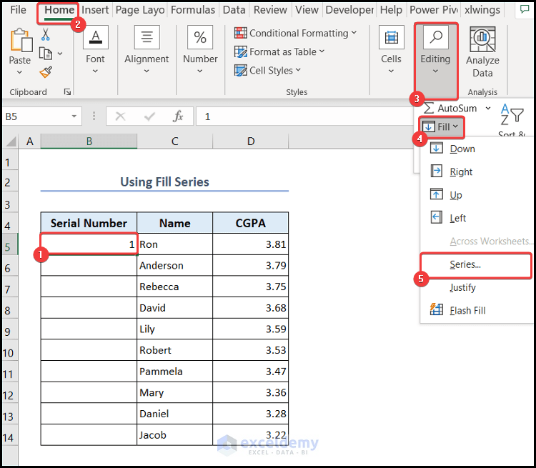Switch to the Formulas ribbon tab
Screen dimensions: 536x468
point(193,10)
